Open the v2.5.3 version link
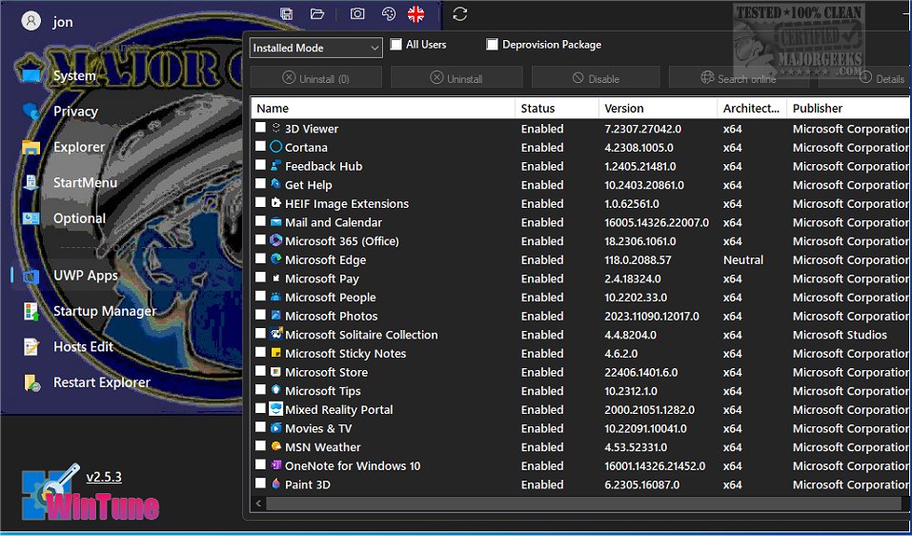The height and width of the screenshot is (536, 912). coord(104,477)
